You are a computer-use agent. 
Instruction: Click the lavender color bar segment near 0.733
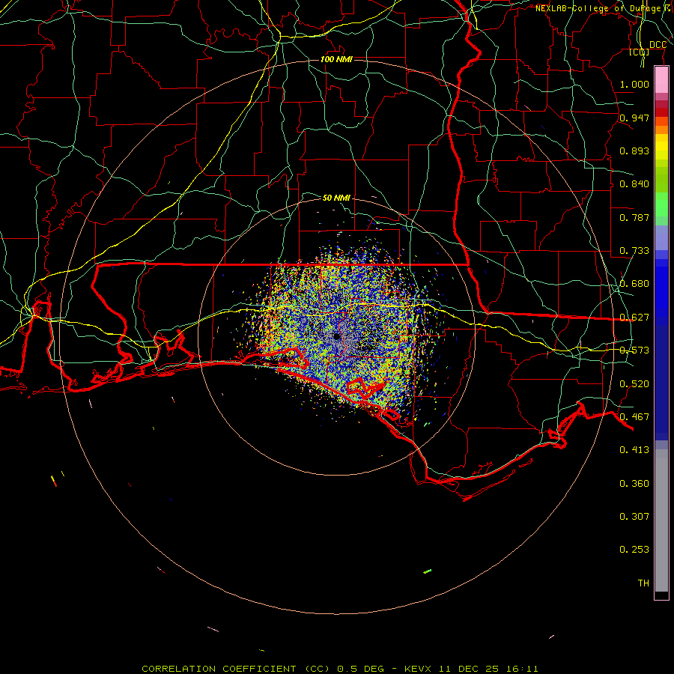click(x=661, y=237)
